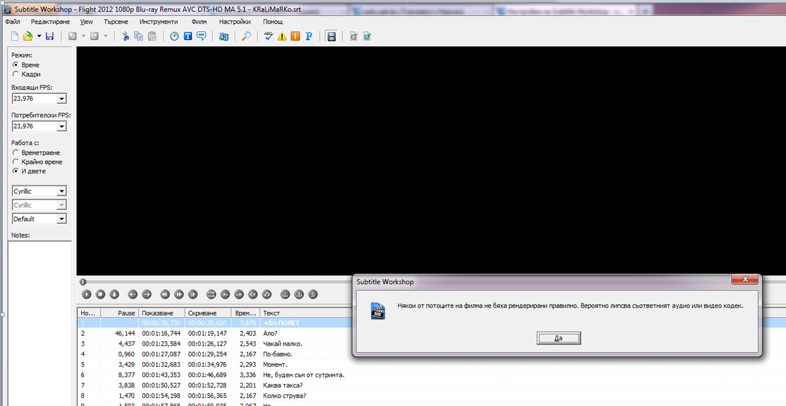The width and height of the screenshot is (786, 406).
Task: Open the search magnifier tool
Action: [246, 36]
